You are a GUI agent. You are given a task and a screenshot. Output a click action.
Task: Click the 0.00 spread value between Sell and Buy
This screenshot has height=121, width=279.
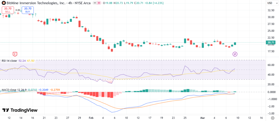tap(17, 10)
